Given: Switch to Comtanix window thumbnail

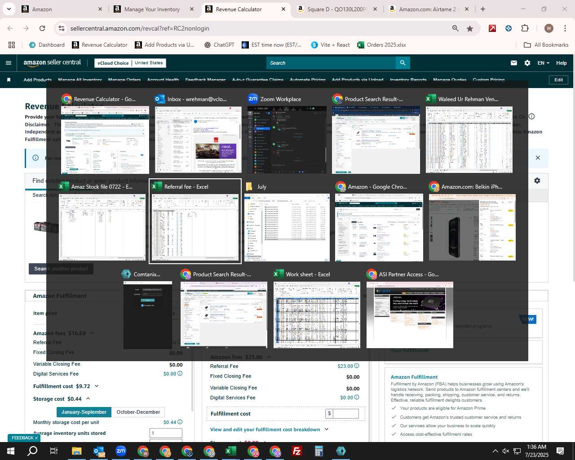Looking at the screenshot, I should (x=148, y=315).
